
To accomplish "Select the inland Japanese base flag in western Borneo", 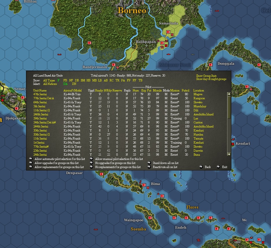I will click(89, 43).
